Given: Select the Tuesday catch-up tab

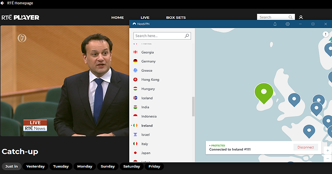Looking at the screenshot, I should [61, 166].
